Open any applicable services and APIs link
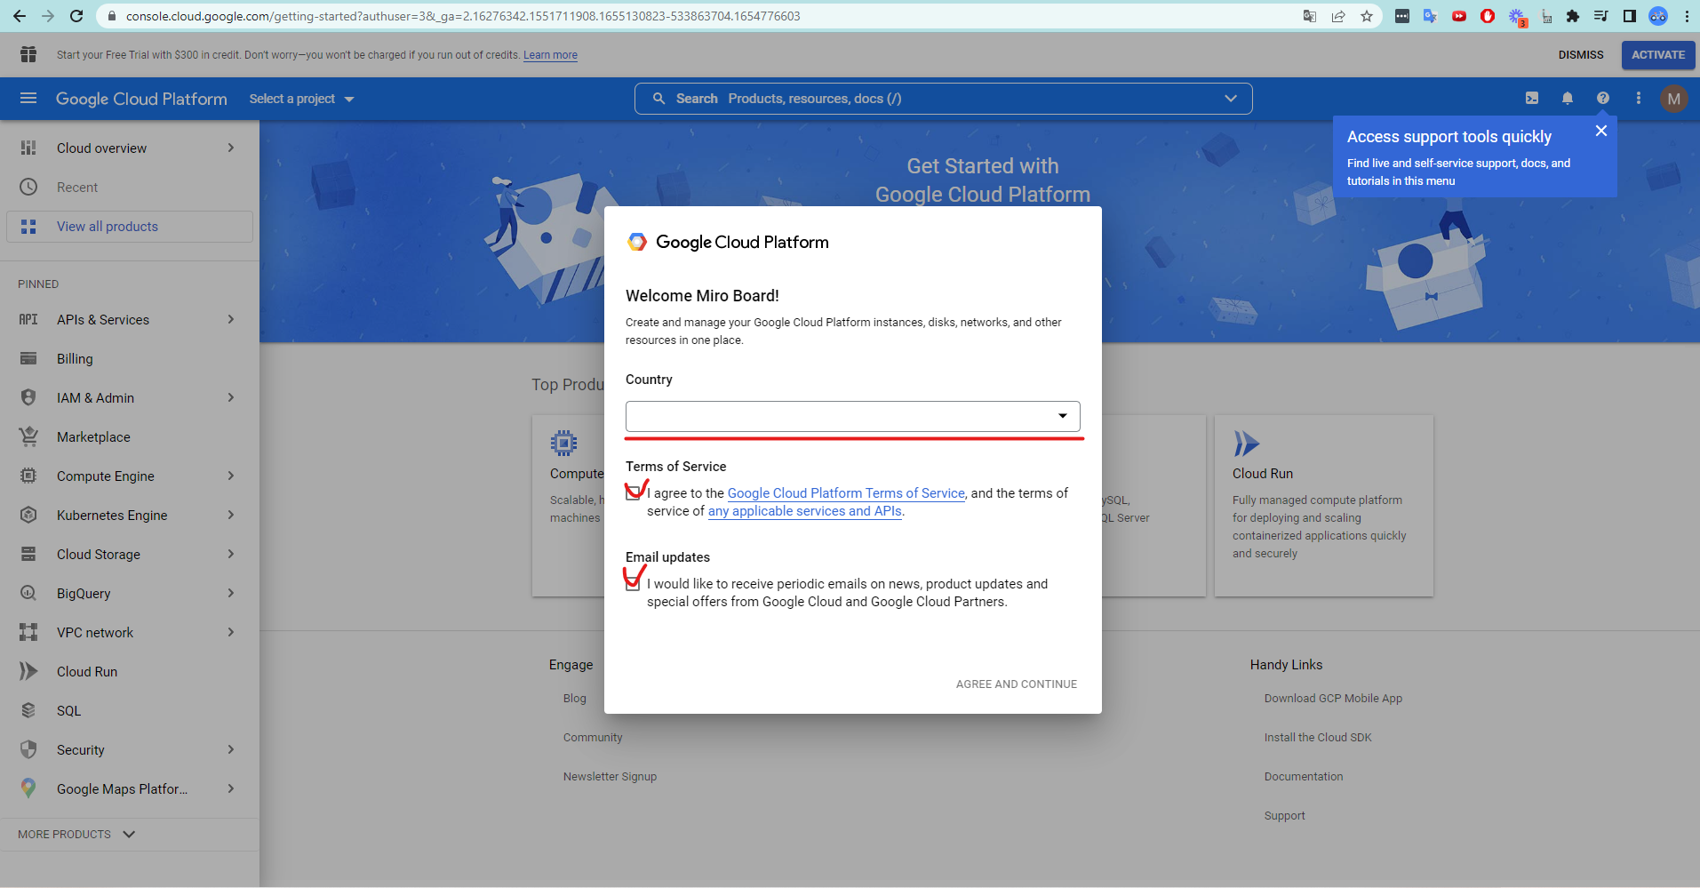Screen dimensions: 1700x888 click(x=805, y=511)
